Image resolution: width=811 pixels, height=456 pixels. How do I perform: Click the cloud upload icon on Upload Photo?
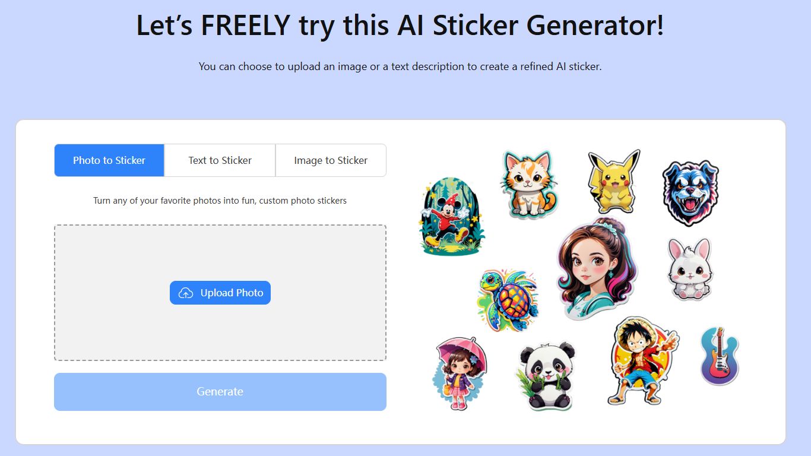point(185,292)
